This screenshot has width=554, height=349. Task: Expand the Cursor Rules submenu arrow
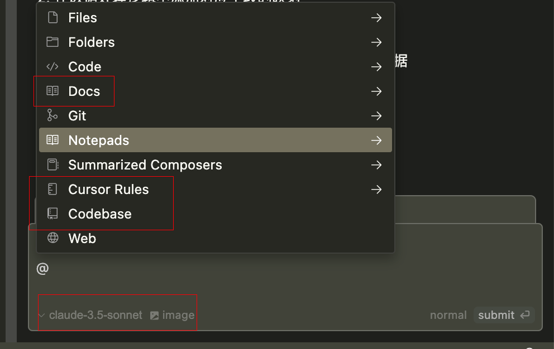click(376, 190)
